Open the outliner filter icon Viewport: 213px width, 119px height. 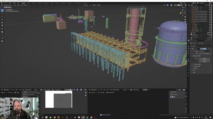[x=206, y=5]
